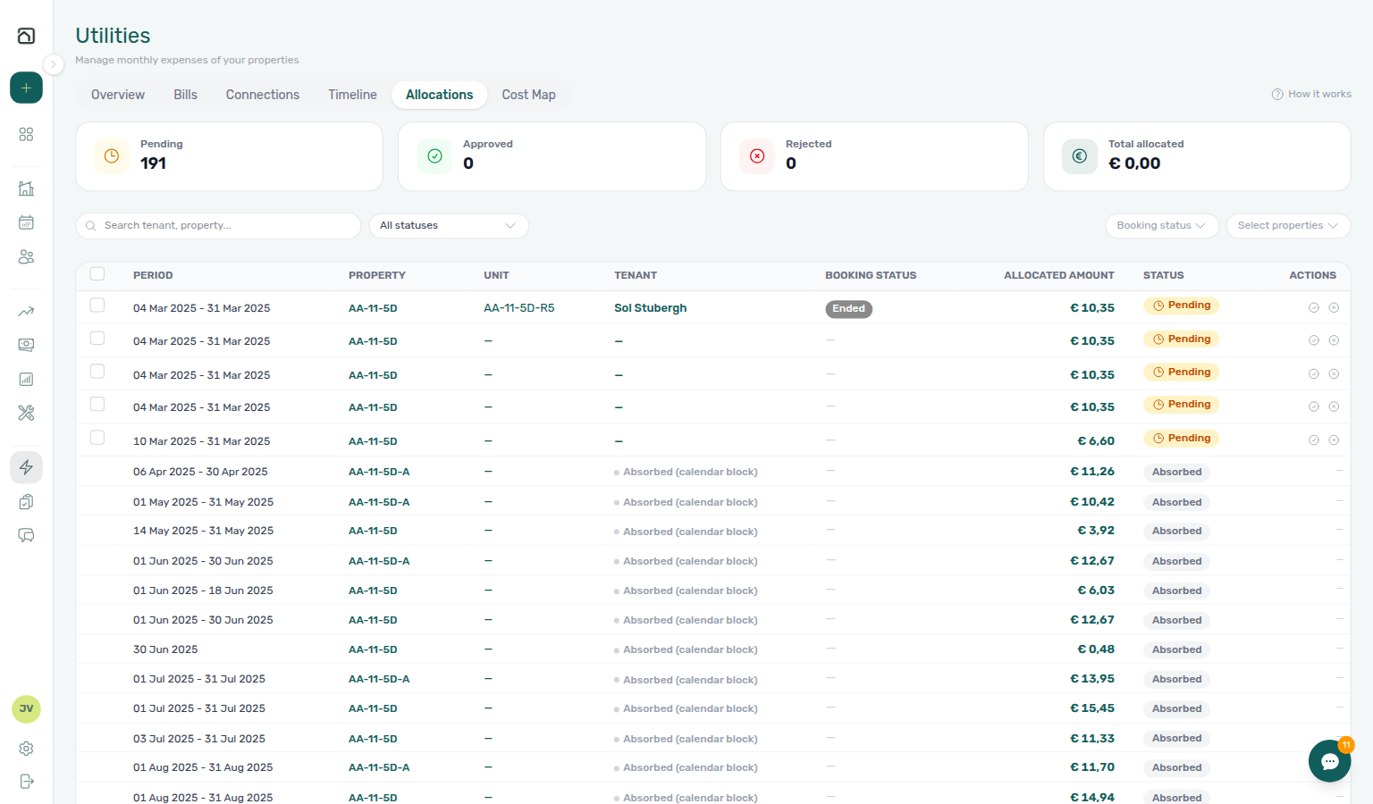Screen dimensions: 1373x804
Task: Click the 01 Jun 2025 - 18 Jun 2025 period
Action: (203, 590)
